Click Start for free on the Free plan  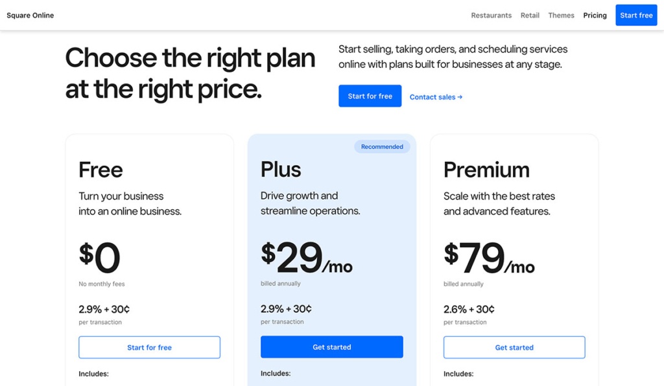click(x=149, y=347)
